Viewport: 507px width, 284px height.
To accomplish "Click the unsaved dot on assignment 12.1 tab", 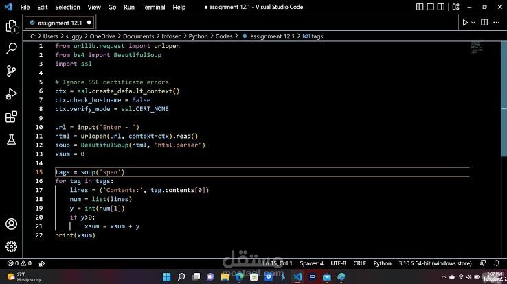I will point(89,23).
